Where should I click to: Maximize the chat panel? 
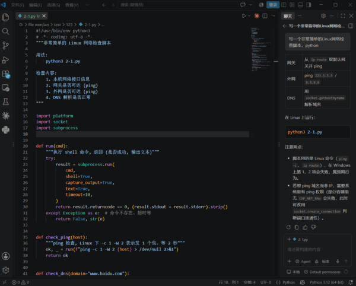(343, 16)
